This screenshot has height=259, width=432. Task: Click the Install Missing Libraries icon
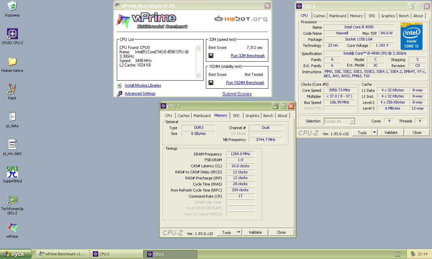119,86
